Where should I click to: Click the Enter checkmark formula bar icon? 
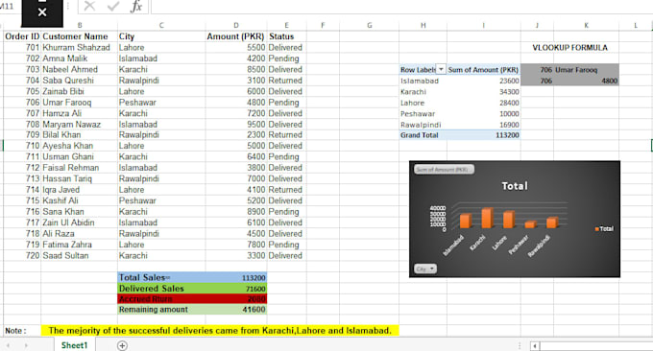tap(112, 6)
